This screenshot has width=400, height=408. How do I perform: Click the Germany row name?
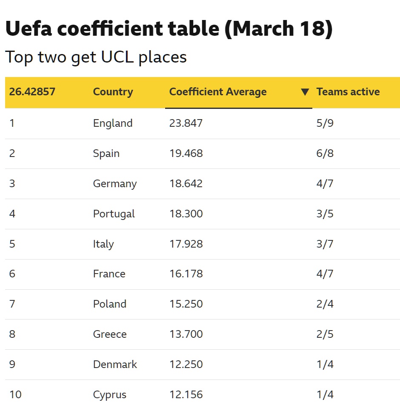(x=115, y=184)
